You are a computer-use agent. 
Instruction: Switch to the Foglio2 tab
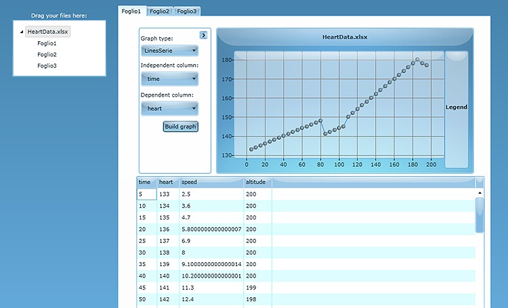click(160, 11)
